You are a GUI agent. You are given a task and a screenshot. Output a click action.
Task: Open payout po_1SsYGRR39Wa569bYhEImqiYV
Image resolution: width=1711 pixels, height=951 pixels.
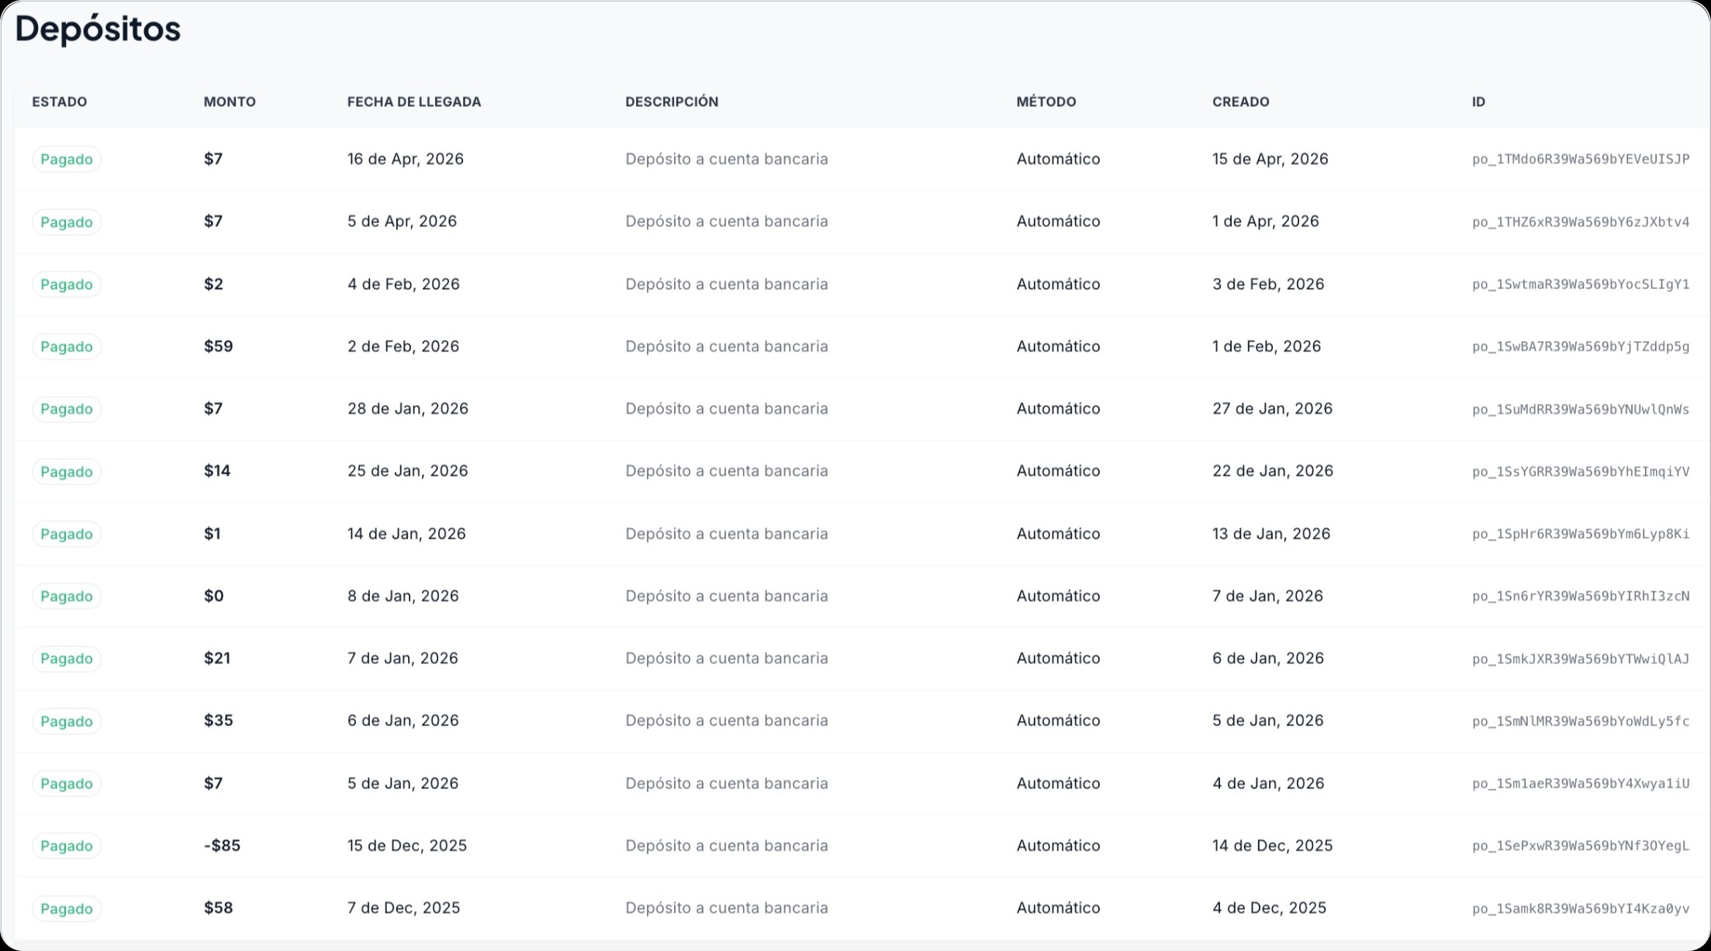1581,471
